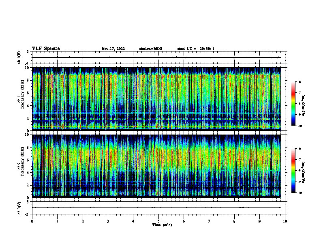Click the time axis tick label '0'

coord(32,221)
